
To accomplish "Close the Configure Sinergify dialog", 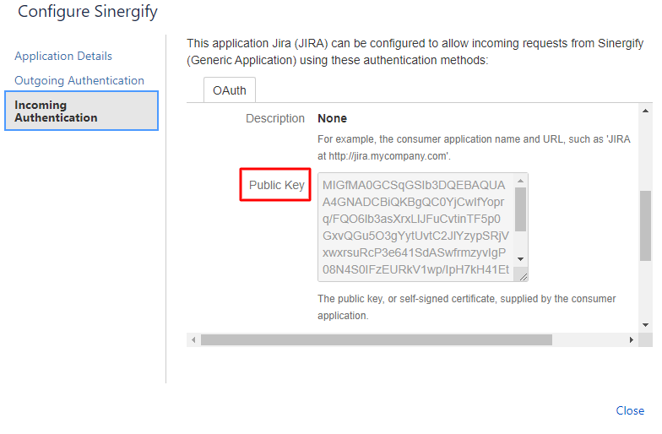I will pos(630,410).
